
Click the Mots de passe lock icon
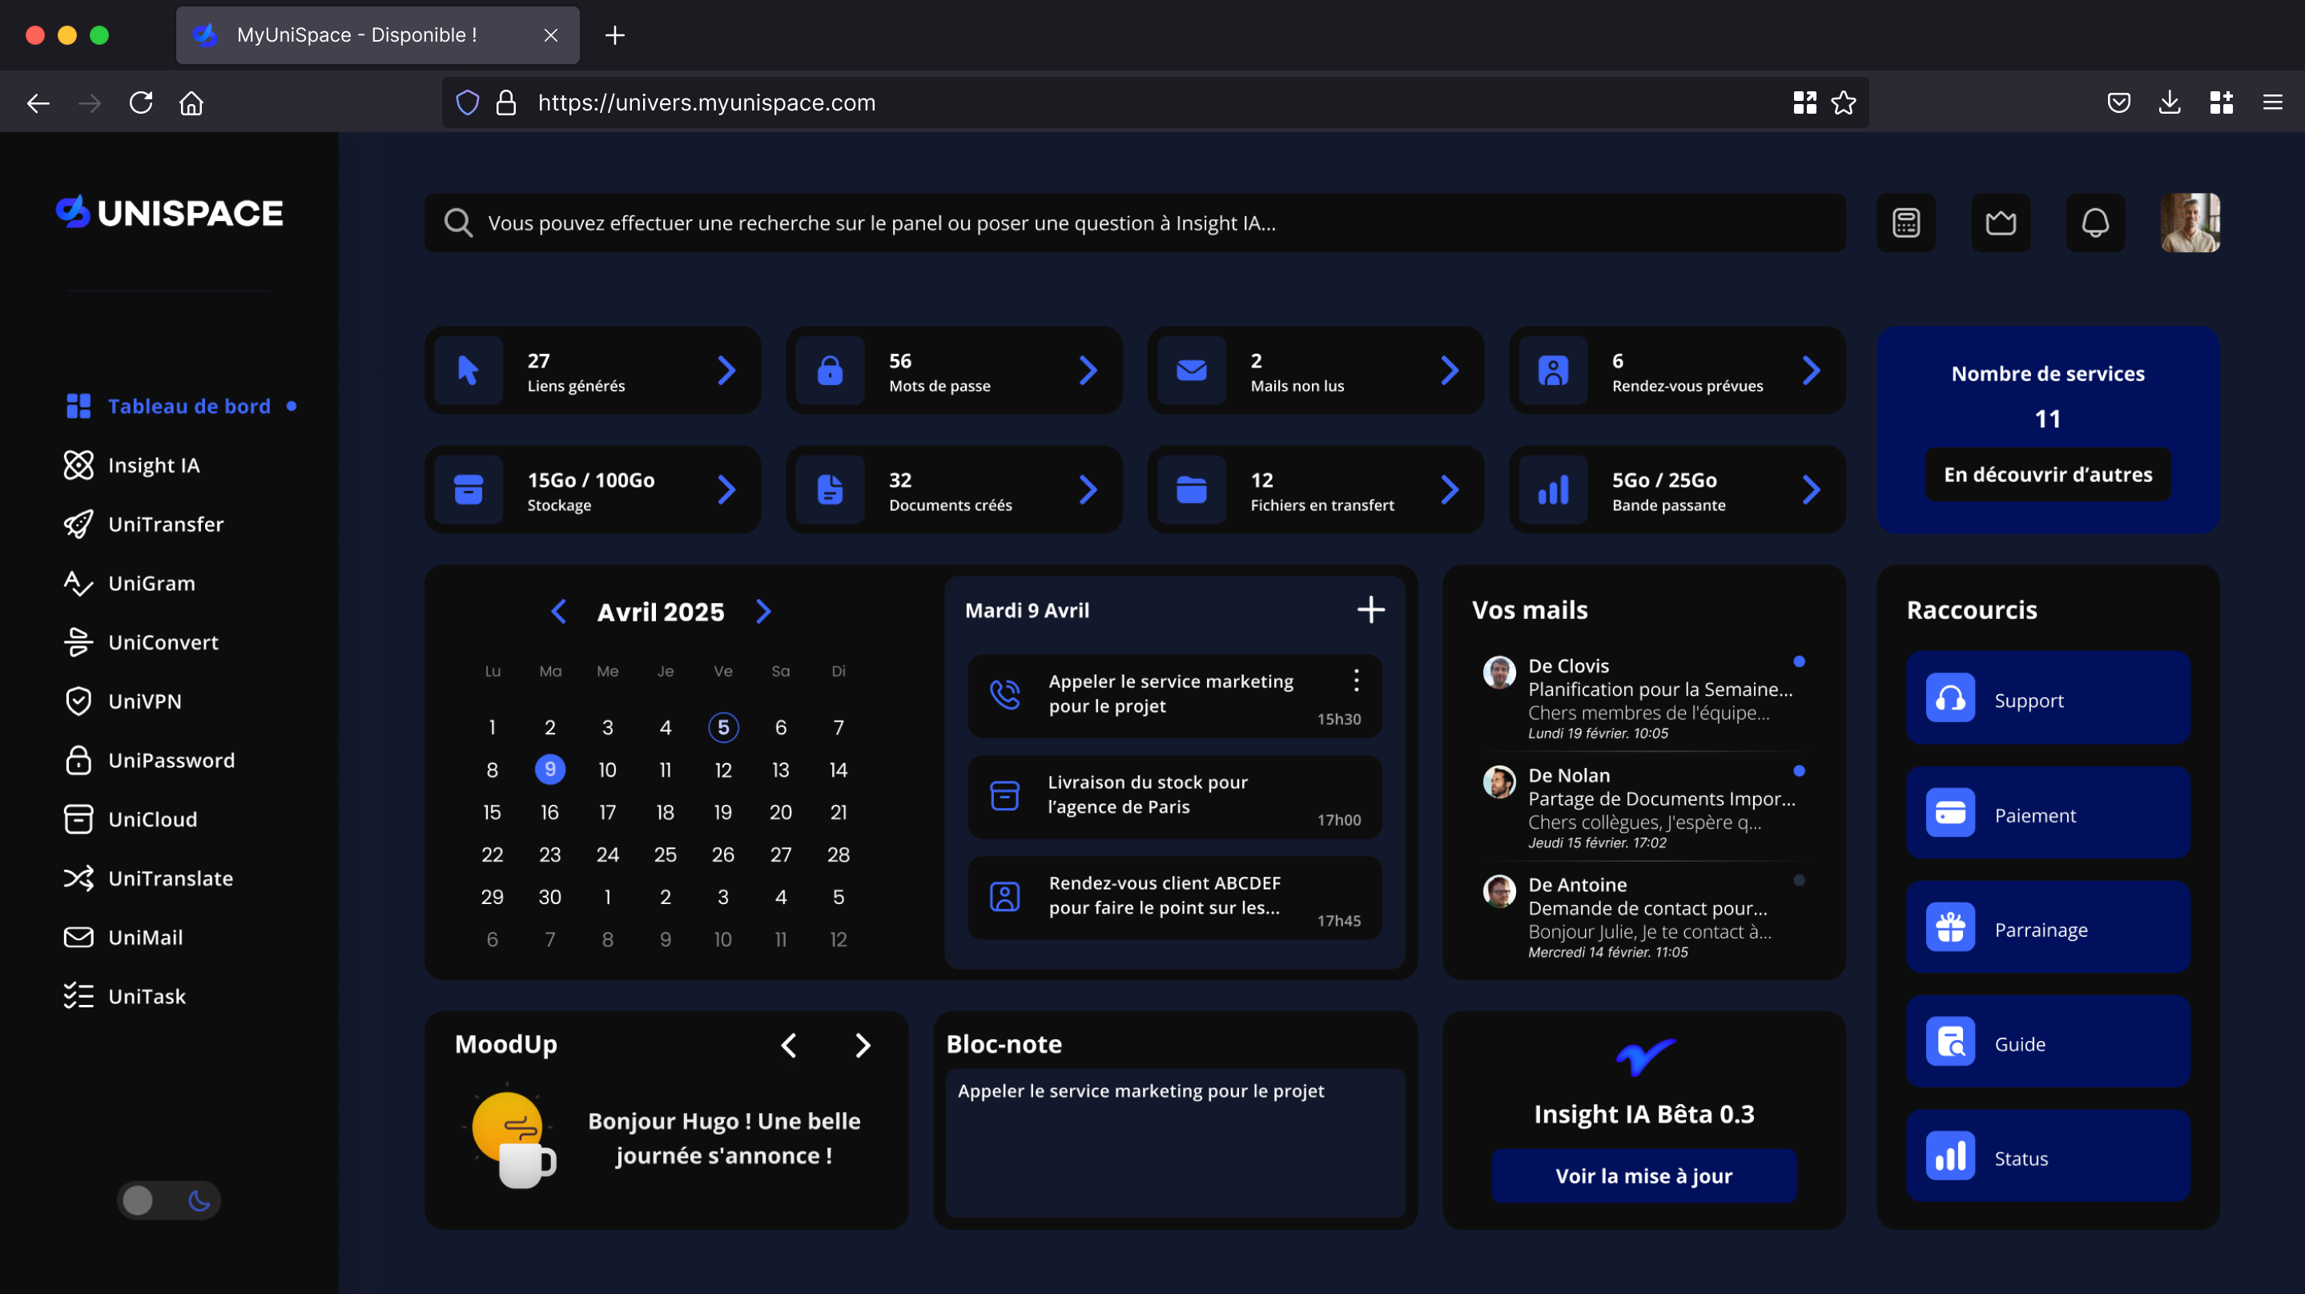[830, 370]
